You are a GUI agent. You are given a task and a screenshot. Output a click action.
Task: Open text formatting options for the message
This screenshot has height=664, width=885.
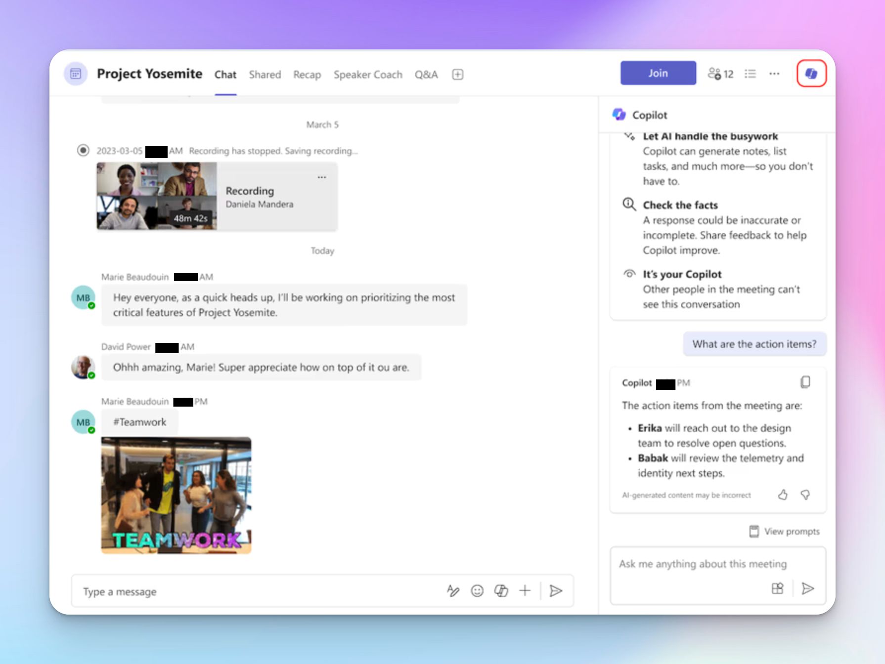(453, 590)
